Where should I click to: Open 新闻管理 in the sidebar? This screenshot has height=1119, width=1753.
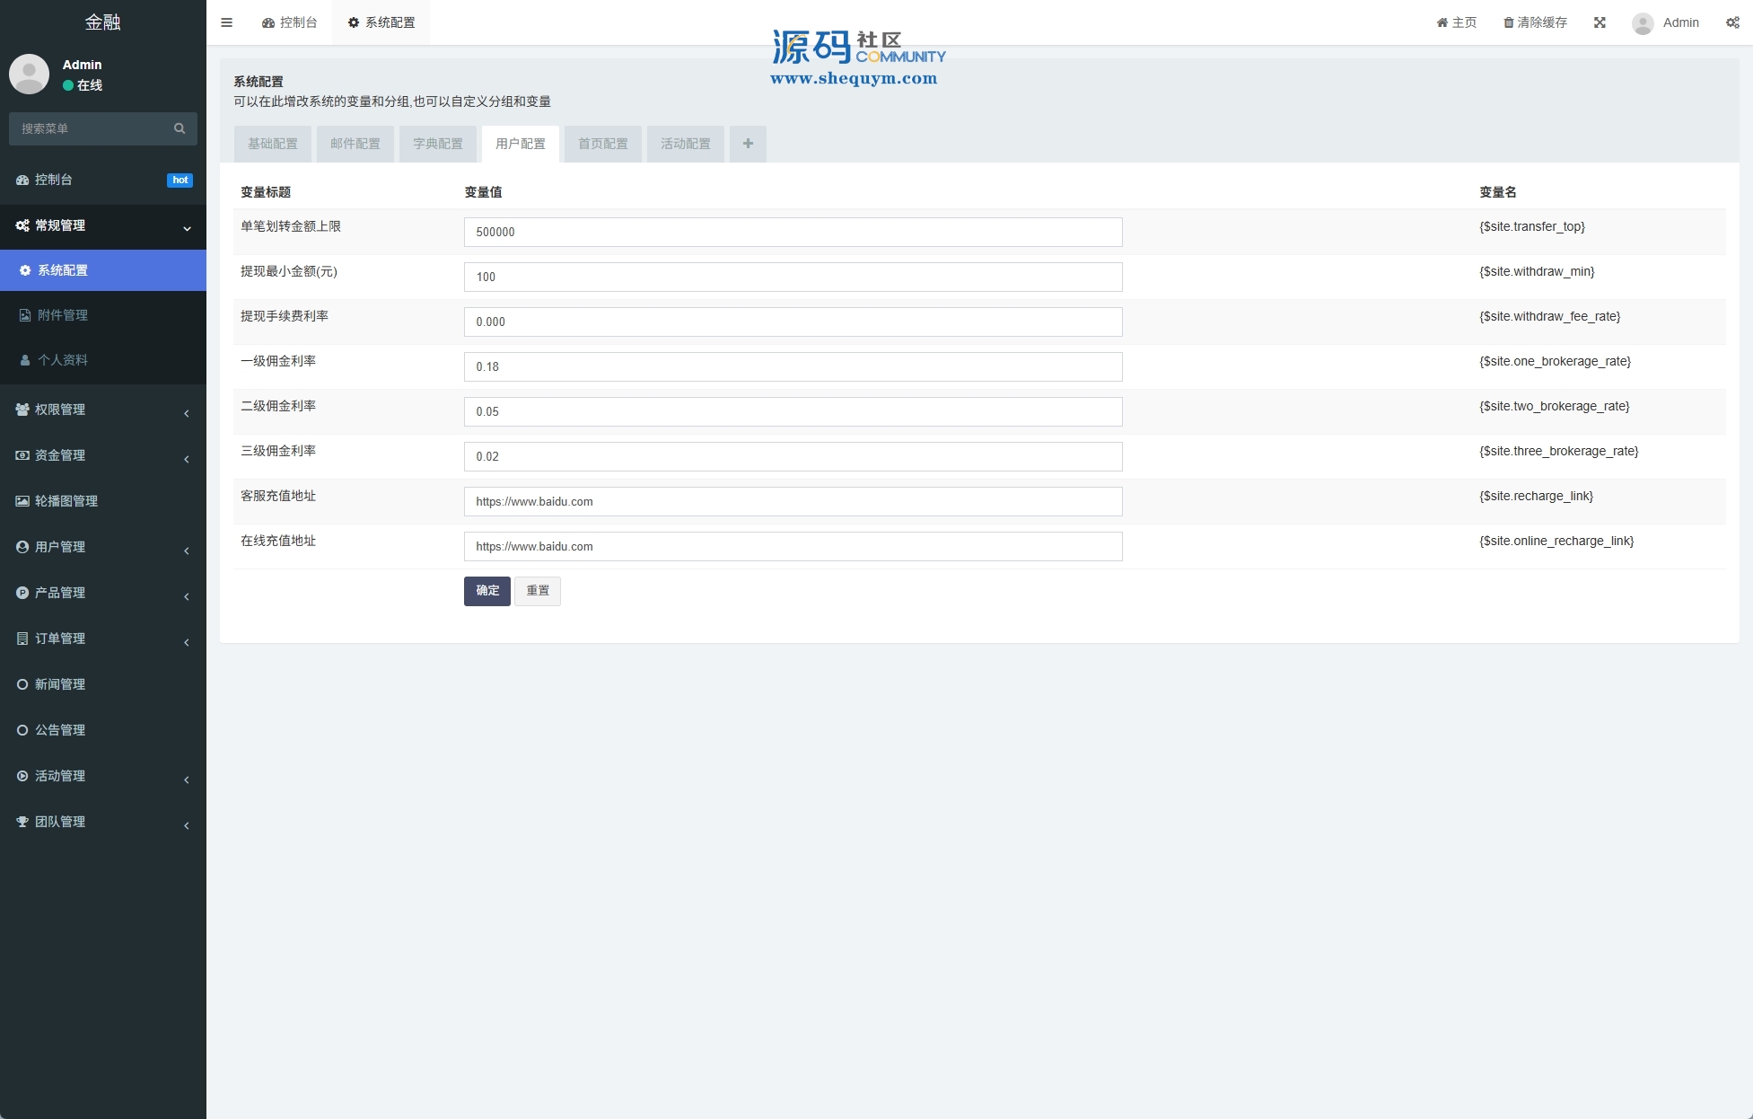[x=60, y=684]
